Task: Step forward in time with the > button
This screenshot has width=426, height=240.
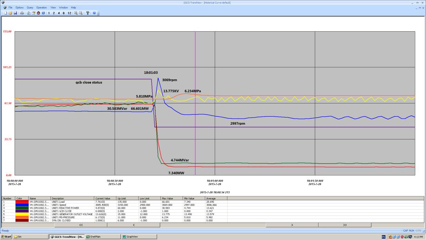Action: (292, 225)
